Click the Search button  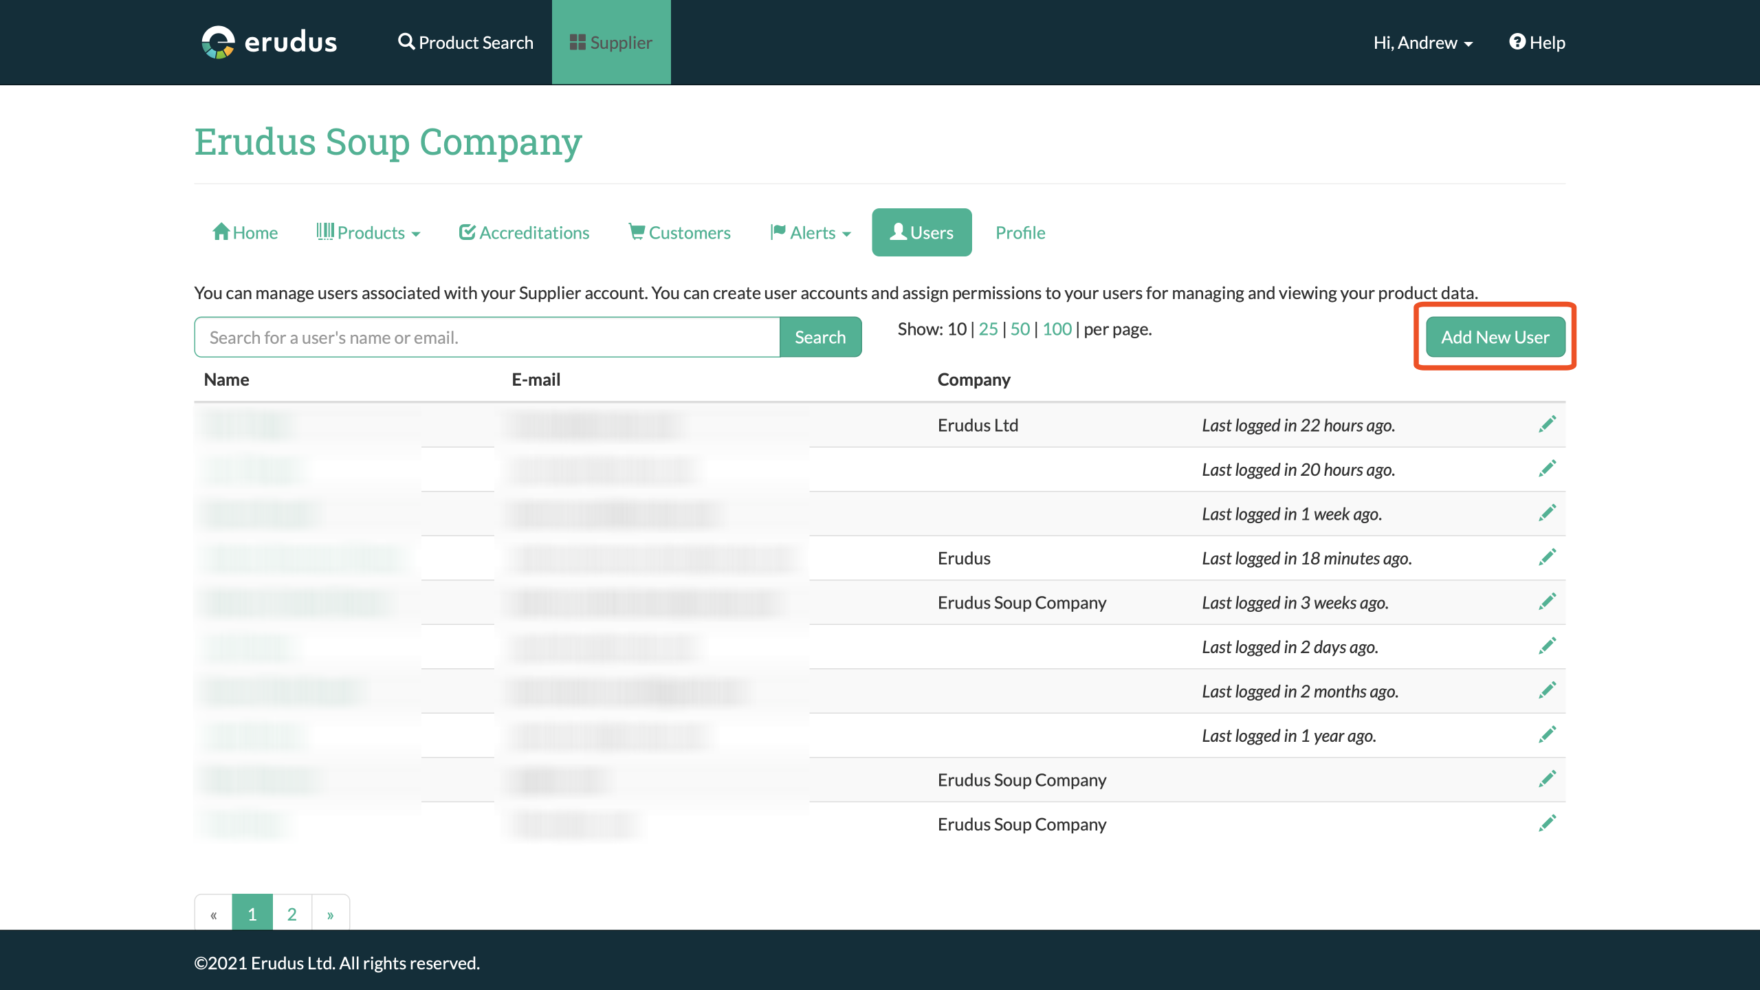[x=820, y=337]
